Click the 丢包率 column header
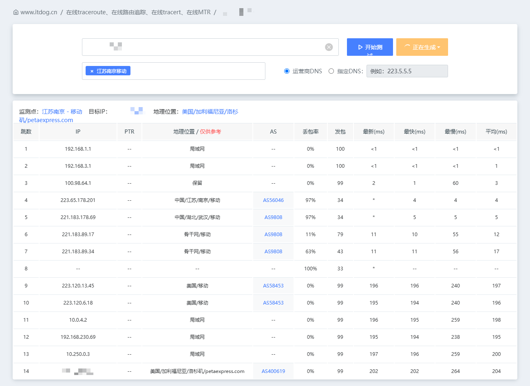The width and height of the screenshot is (530, 386). (x=311, y=132)
